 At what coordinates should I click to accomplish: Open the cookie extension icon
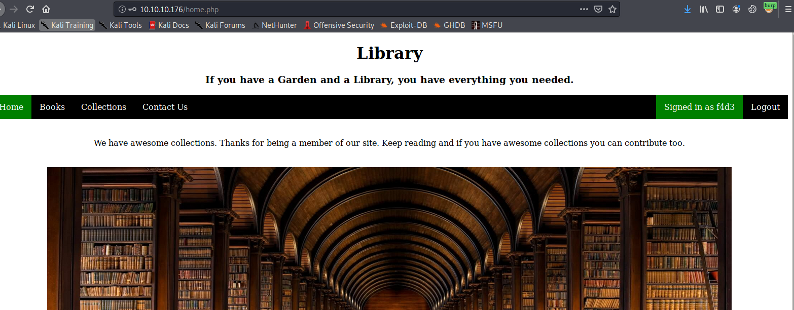(753, 9)
